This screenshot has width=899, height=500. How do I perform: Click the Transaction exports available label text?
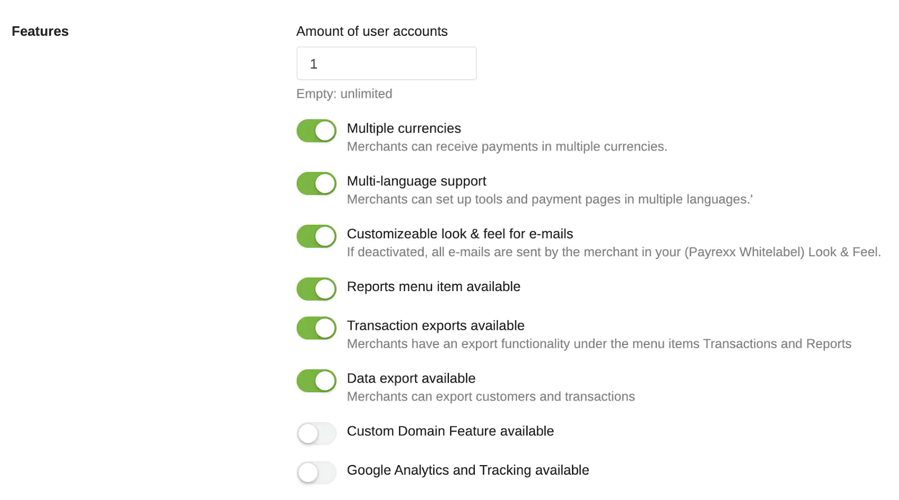coord(435,326)
